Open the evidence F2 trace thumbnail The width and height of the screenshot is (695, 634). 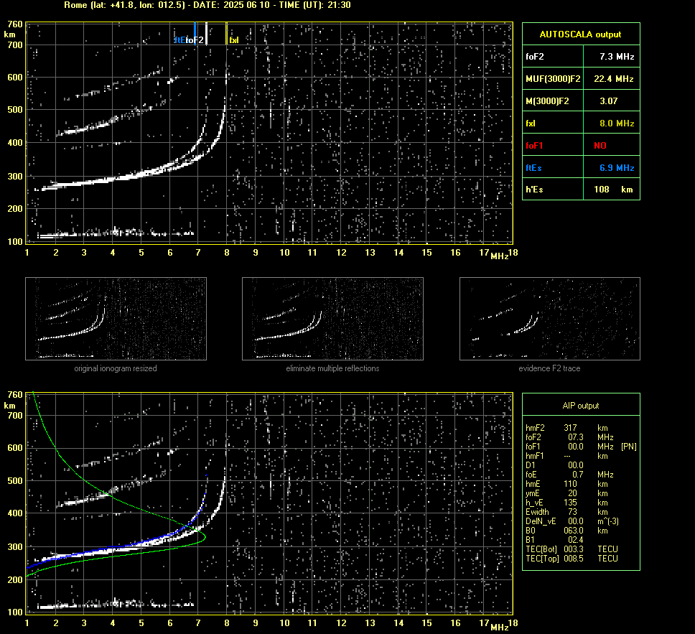[550, 319]
